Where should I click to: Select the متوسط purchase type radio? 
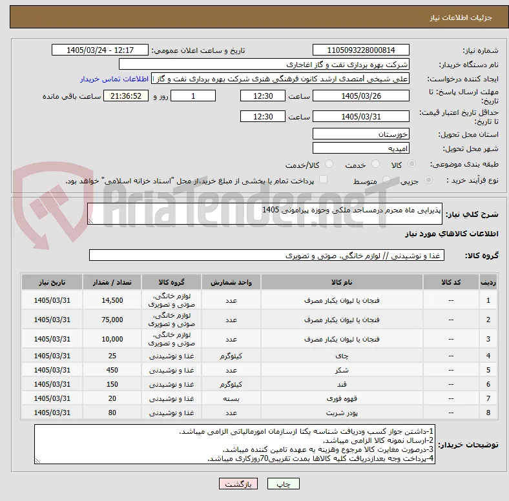(x=386, y=180)
